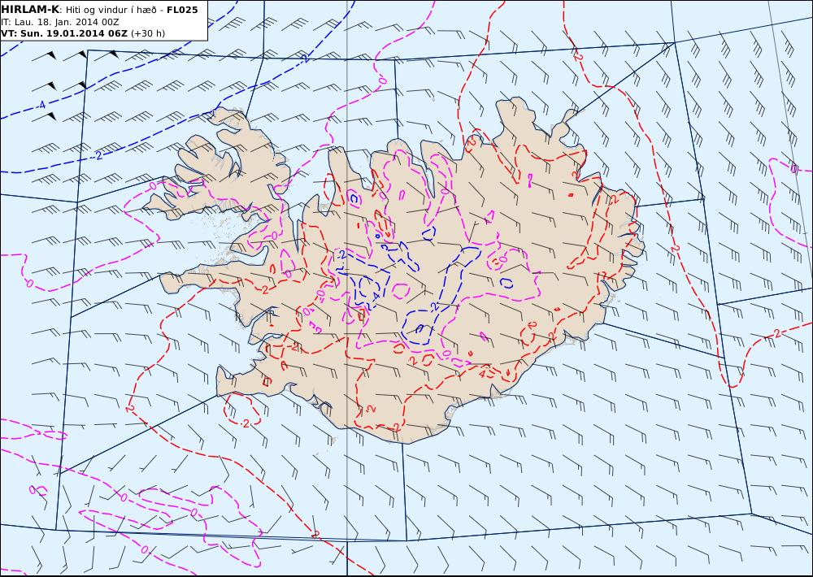Select the "(+30 h)" forecast offset text
This screenshot has height=577, width=813.
tap(148, 33)
